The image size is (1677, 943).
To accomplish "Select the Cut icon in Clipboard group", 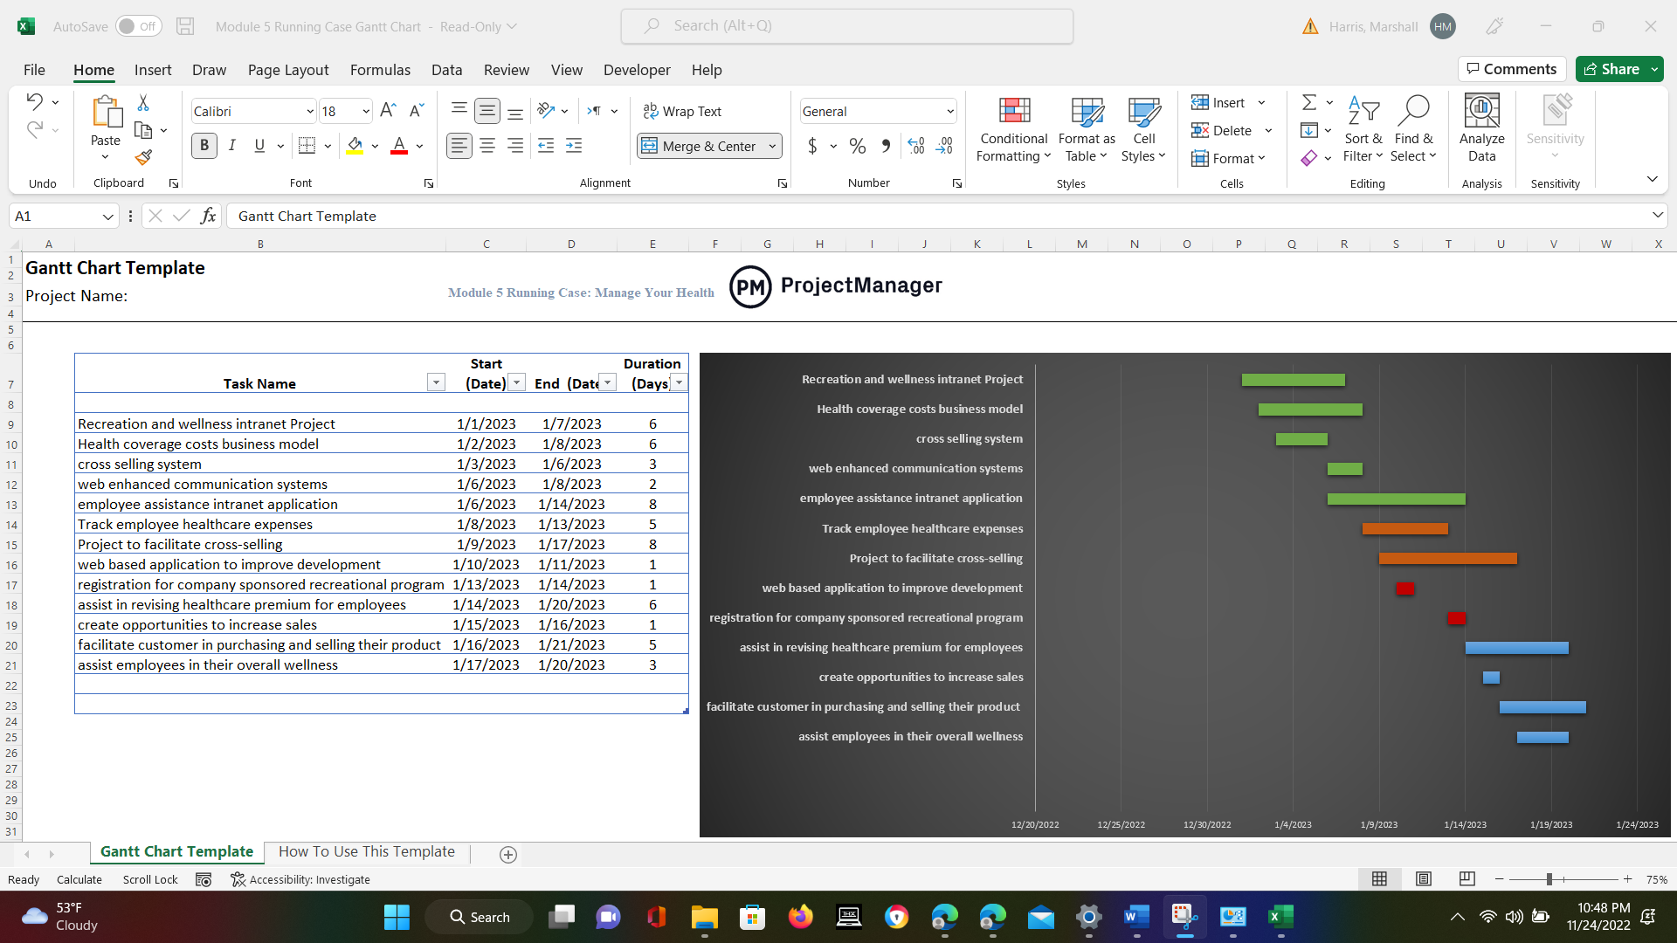I will pyautogui.click(x=142, y=102).
